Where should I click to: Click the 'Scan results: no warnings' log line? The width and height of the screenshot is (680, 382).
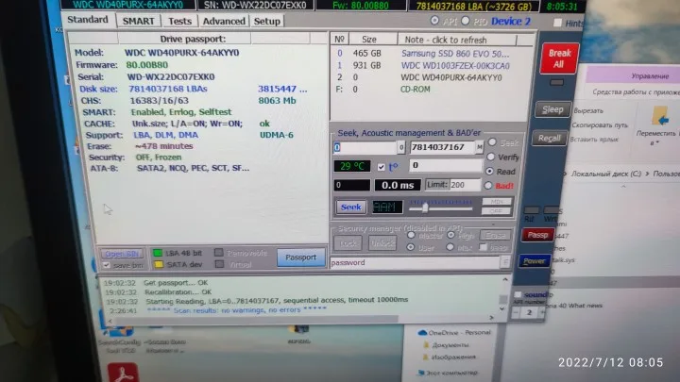click(x=237, y=310)
